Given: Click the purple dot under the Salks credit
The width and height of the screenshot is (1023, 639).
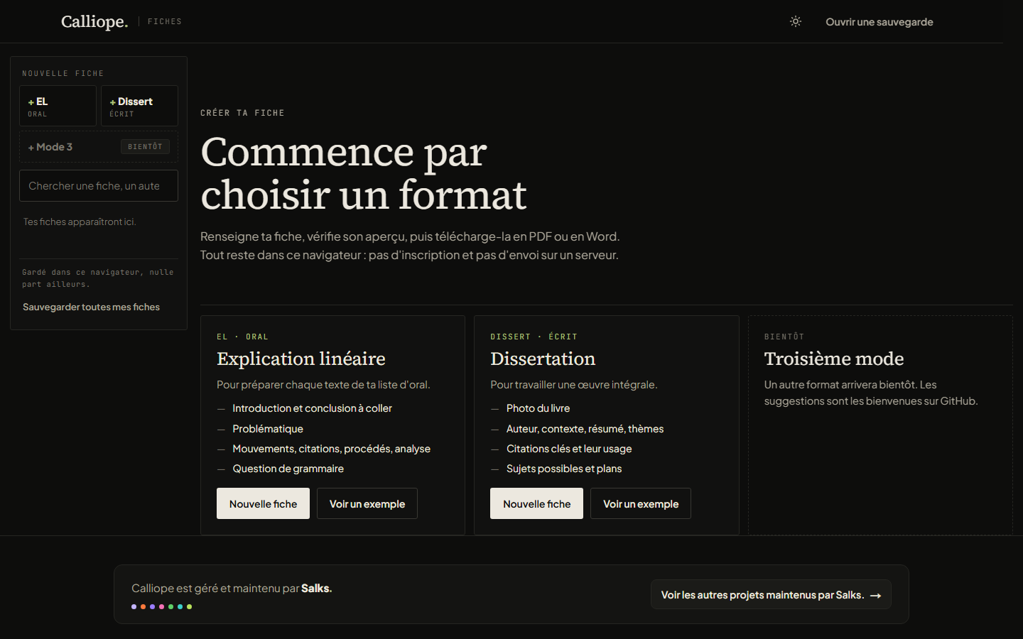Looking at the screenshot, I should click(152, 606).
